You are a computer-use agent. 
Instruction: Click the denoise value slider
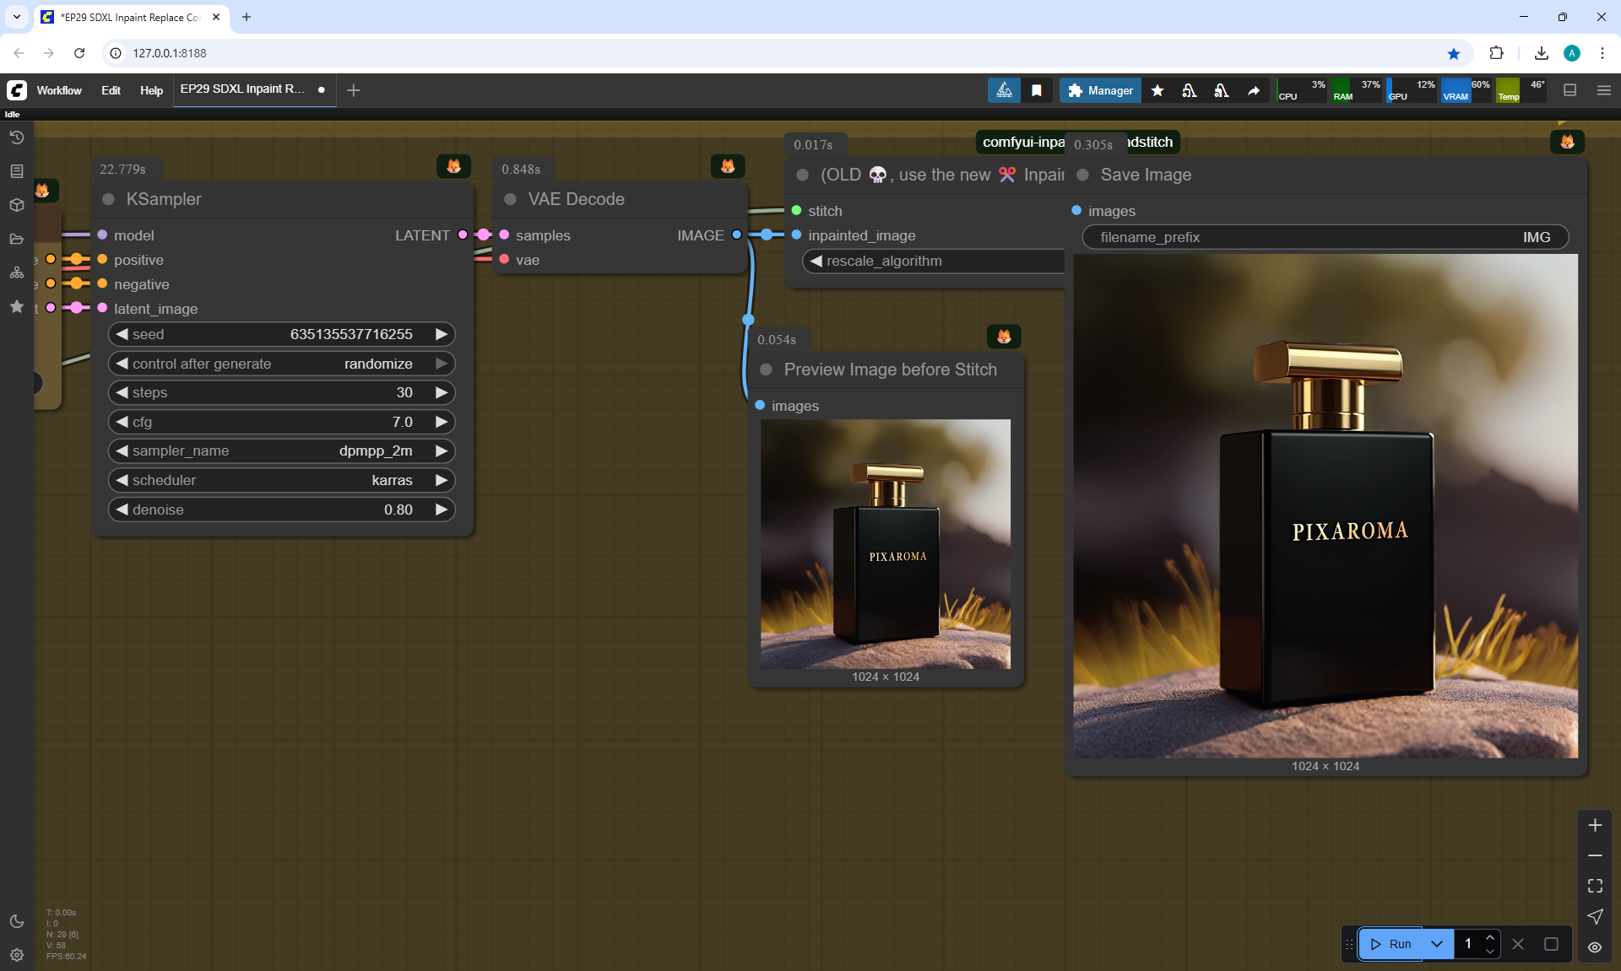pos(281,510)
